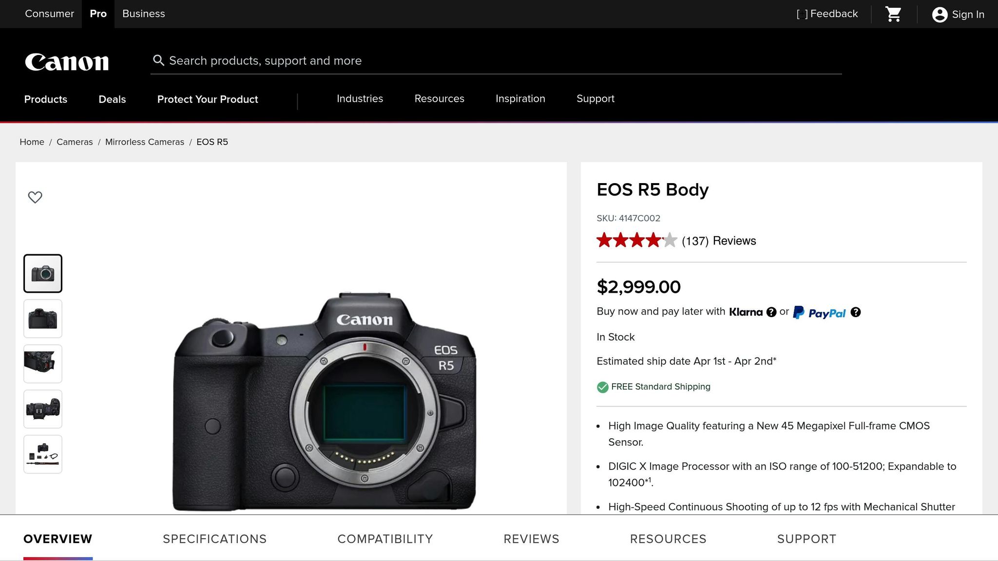Select fourth top-view camera thumbnail
The width and height of the screenshot is (998, 561).
coord(43,409)
